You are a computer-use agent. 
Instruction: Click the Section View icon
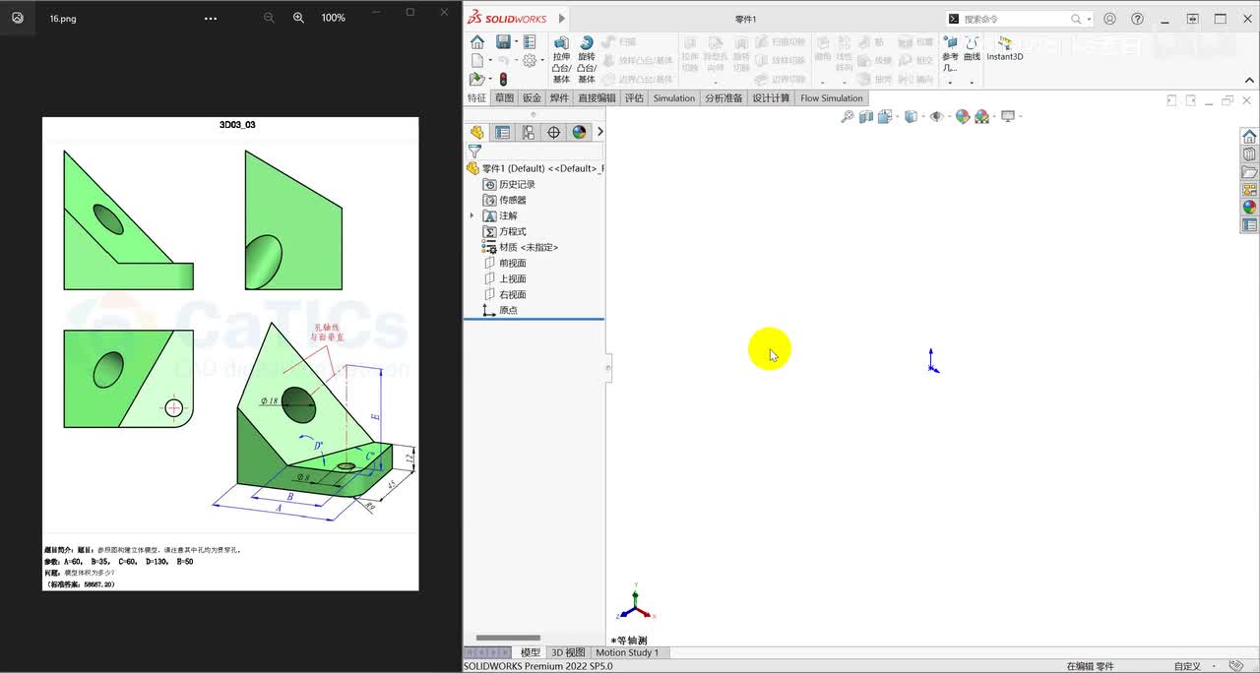tap(866, 116)
